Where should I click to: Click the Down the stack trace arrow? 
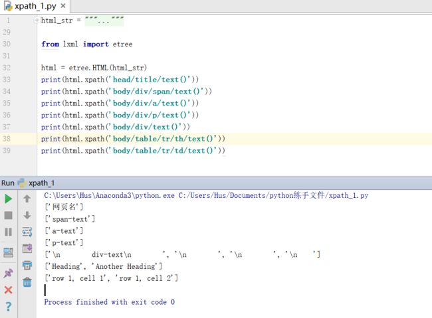click(27, 215)
